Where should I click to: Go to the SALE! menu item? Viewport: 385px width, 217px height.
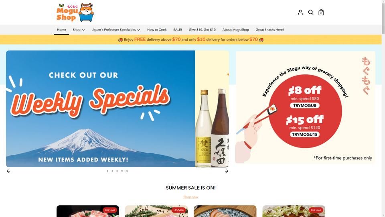178,30
